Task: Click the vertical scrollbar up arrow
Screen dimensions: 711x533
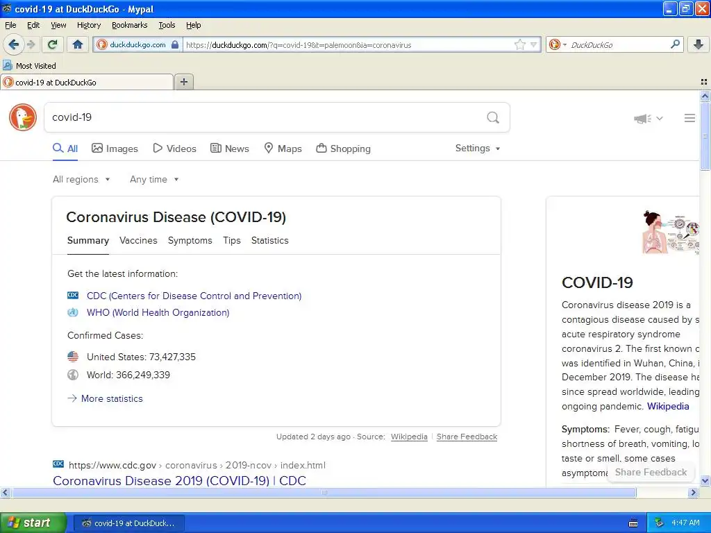Action: pyautogui.click(x=705, y=96)
